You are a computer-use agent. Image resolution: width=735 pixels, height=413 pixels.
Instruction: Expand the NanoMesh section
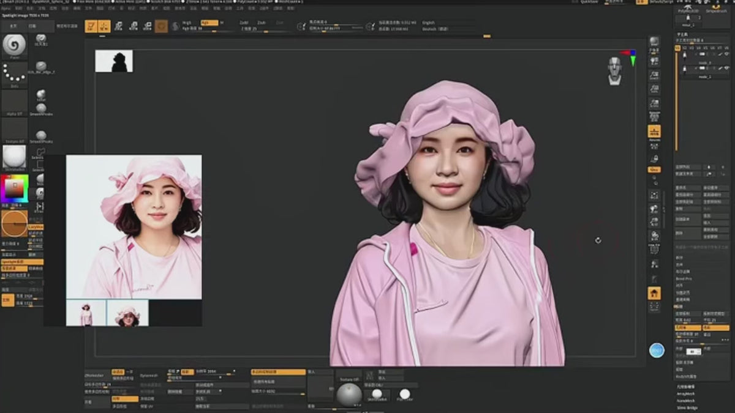(x=685, y=400)
